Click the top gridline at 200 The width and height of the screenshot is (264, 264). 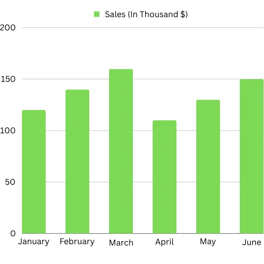tap(141, 28)
